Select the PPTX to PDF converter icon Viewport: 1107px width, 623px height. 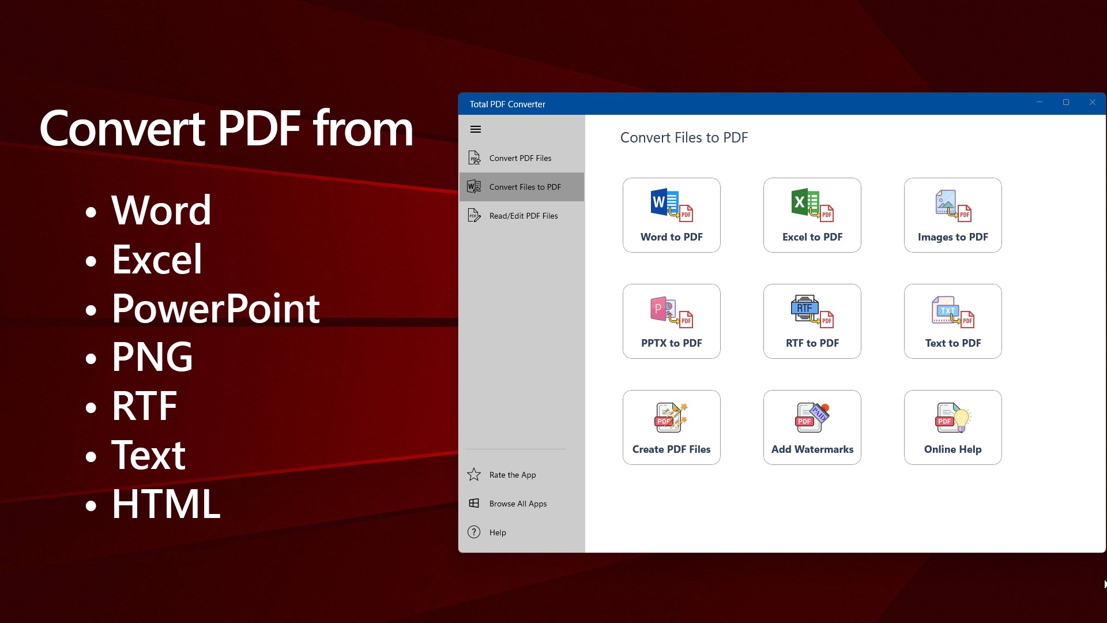(671, 313)
